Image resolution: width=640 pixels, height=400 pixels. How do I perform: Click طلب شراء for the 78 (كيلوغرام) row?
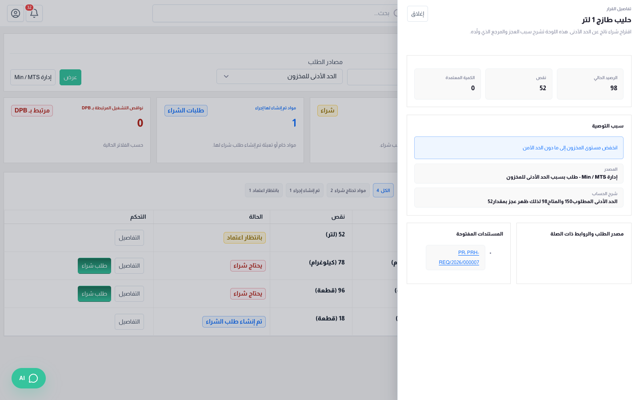pos(94,266)
